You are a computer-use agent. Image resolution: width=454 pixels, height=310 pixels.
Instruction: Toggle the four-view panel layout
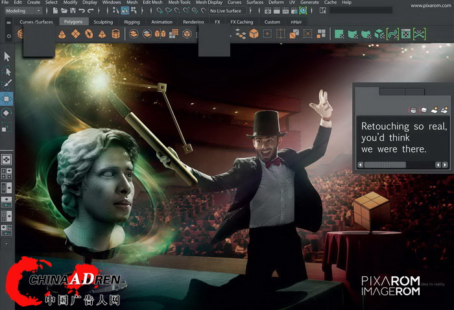point(6,173)
